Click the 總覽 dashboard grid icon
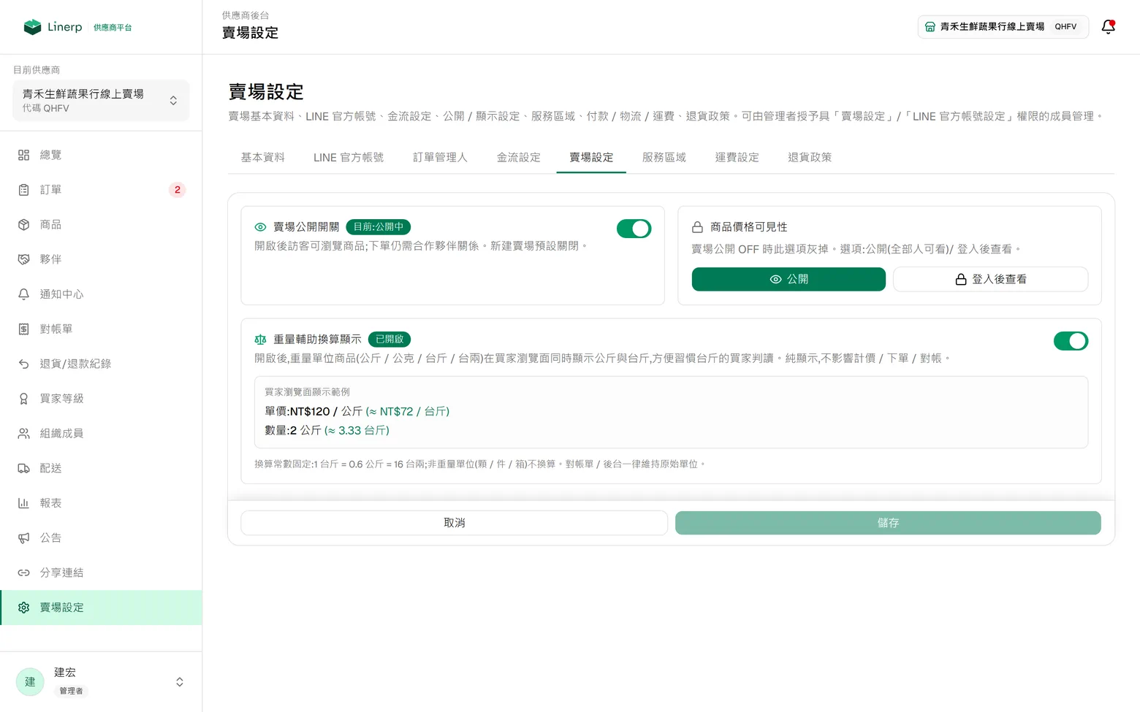 click(x=23, y=155)
